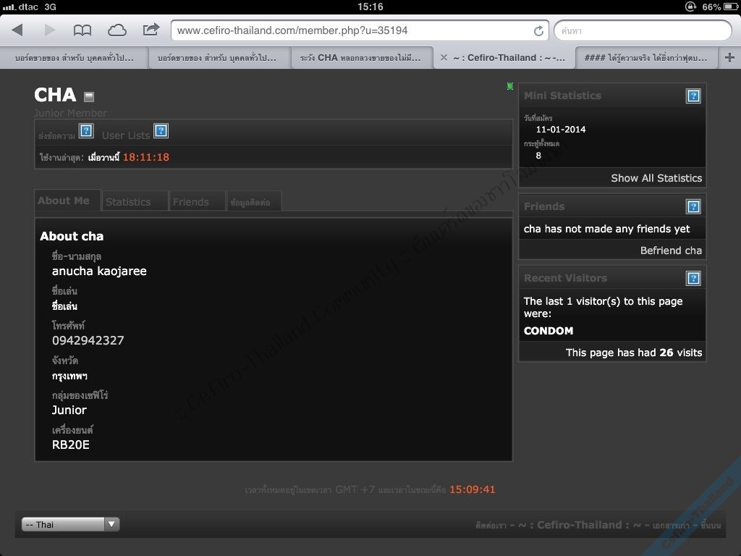Tap the share arrow icon
This screenshot has width=741, height=556.
tap(151, 30)
